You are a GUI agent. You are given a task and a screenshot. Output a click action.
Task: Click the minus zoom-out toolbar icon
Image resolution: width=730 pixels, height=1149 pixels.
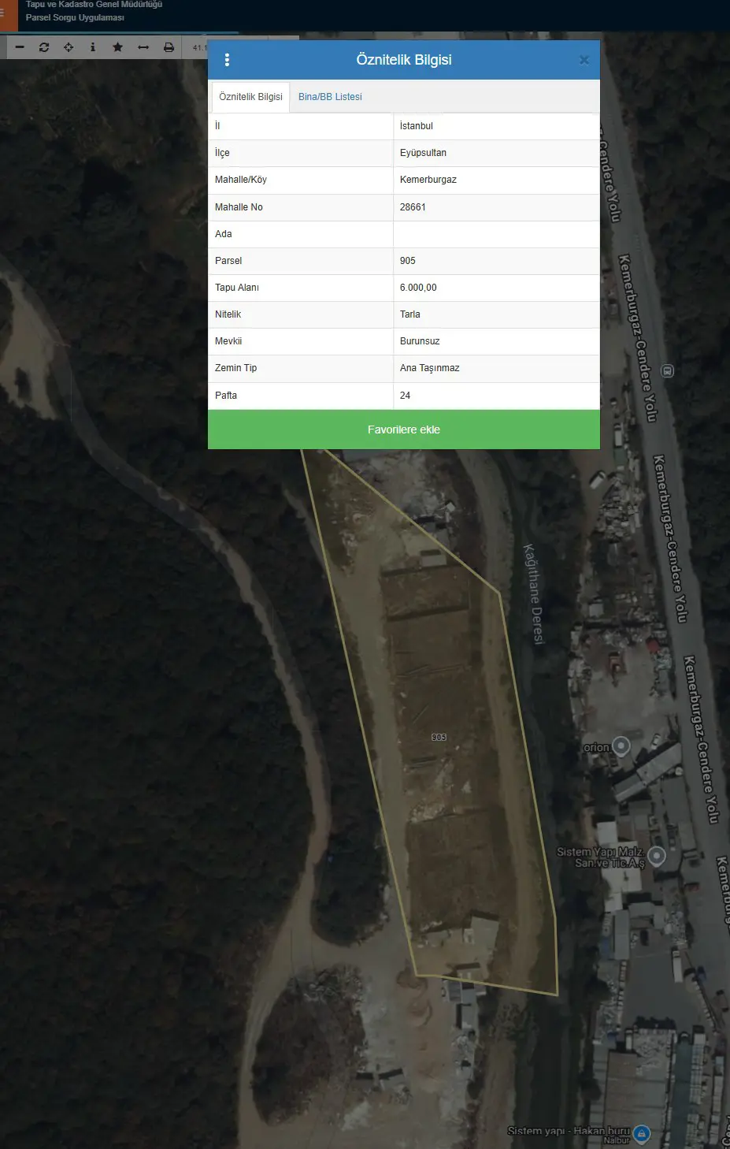click(20, 47)
